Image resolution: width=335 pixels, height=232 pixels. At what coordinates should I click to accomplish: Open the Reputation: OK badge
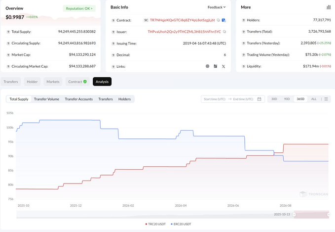[x=79, y=8]
